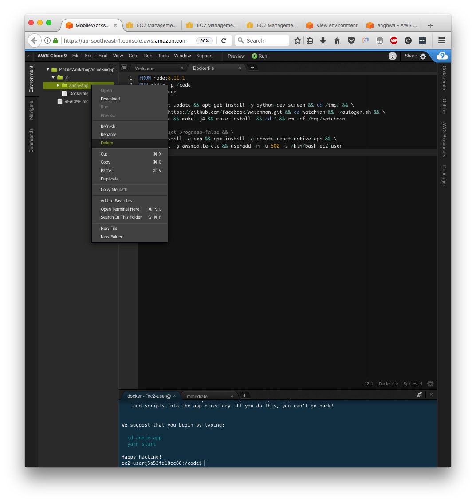The height and width of the screenshot is (503, 476).
Task: Click the green Run play icon
Action: tap(254, 56)
